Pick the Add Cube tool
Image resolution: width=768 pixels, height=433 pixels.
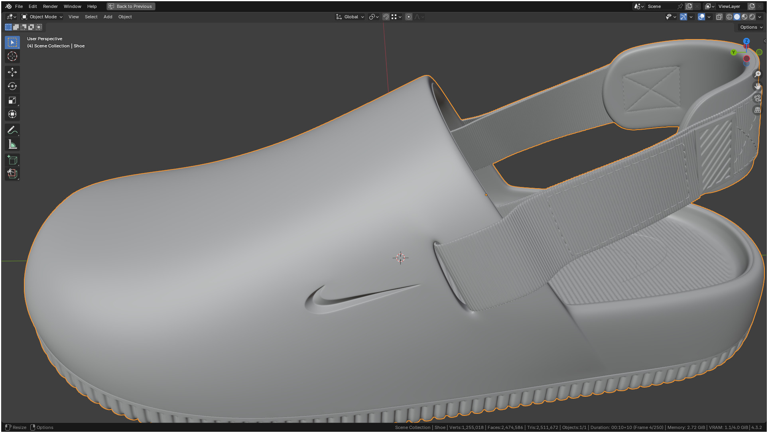point(12,160)
